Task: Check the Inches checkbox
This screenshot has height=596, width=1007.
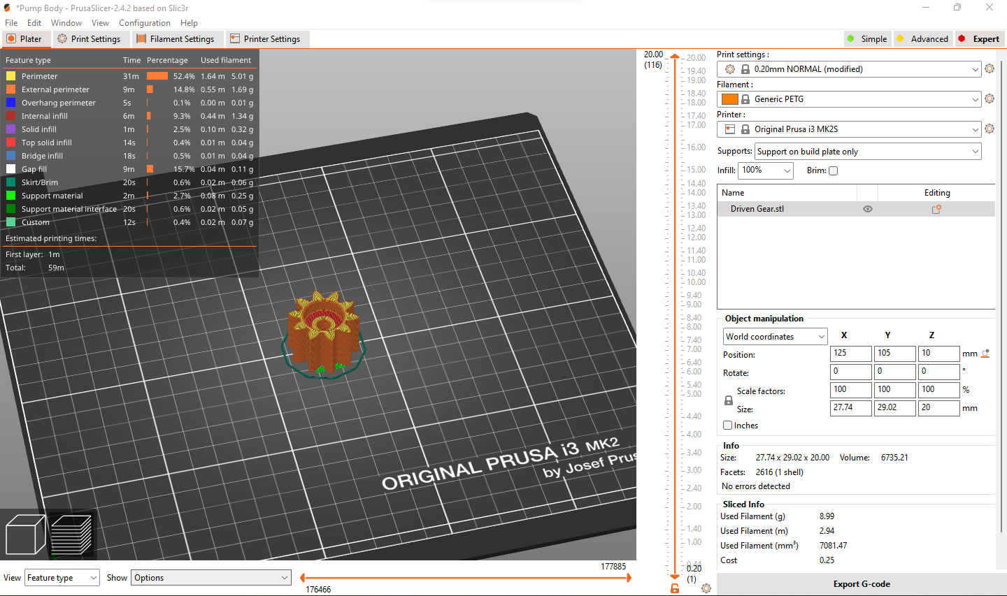Action: click(727, 425)
